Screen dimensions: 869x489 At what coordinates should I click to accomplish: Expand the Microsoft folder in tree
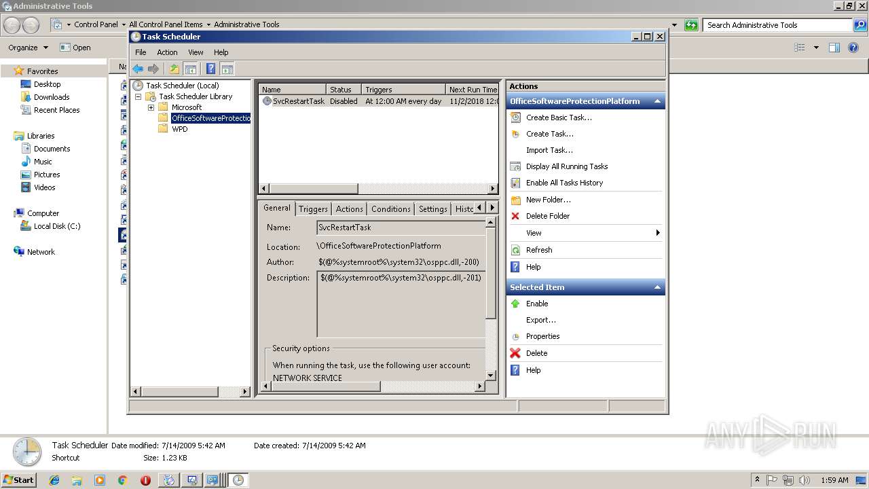(151, 107)
